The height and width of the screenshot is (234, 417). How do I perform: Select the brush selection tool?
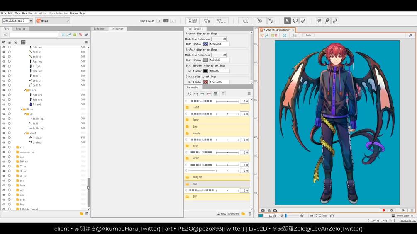303,21
